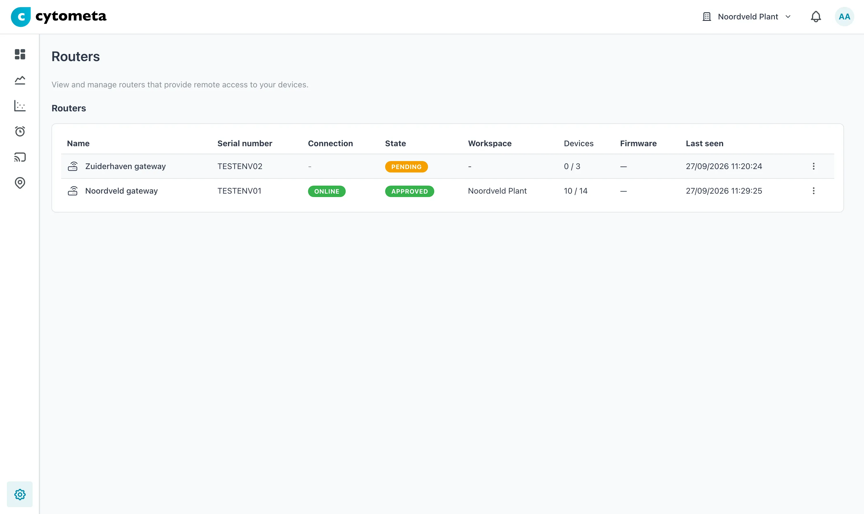This screenshot has width=864, height=514.
Task: Open the alarm clock sidebar icon
Action: tap(20, 131)
